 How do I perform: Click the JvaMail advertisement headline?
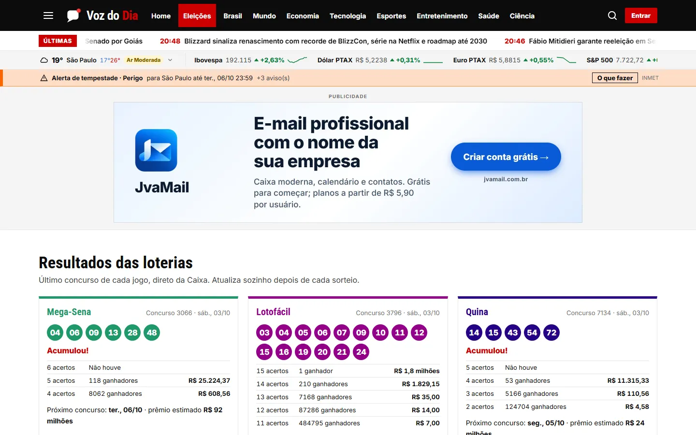pyautogui.click(x=331, y=143)
